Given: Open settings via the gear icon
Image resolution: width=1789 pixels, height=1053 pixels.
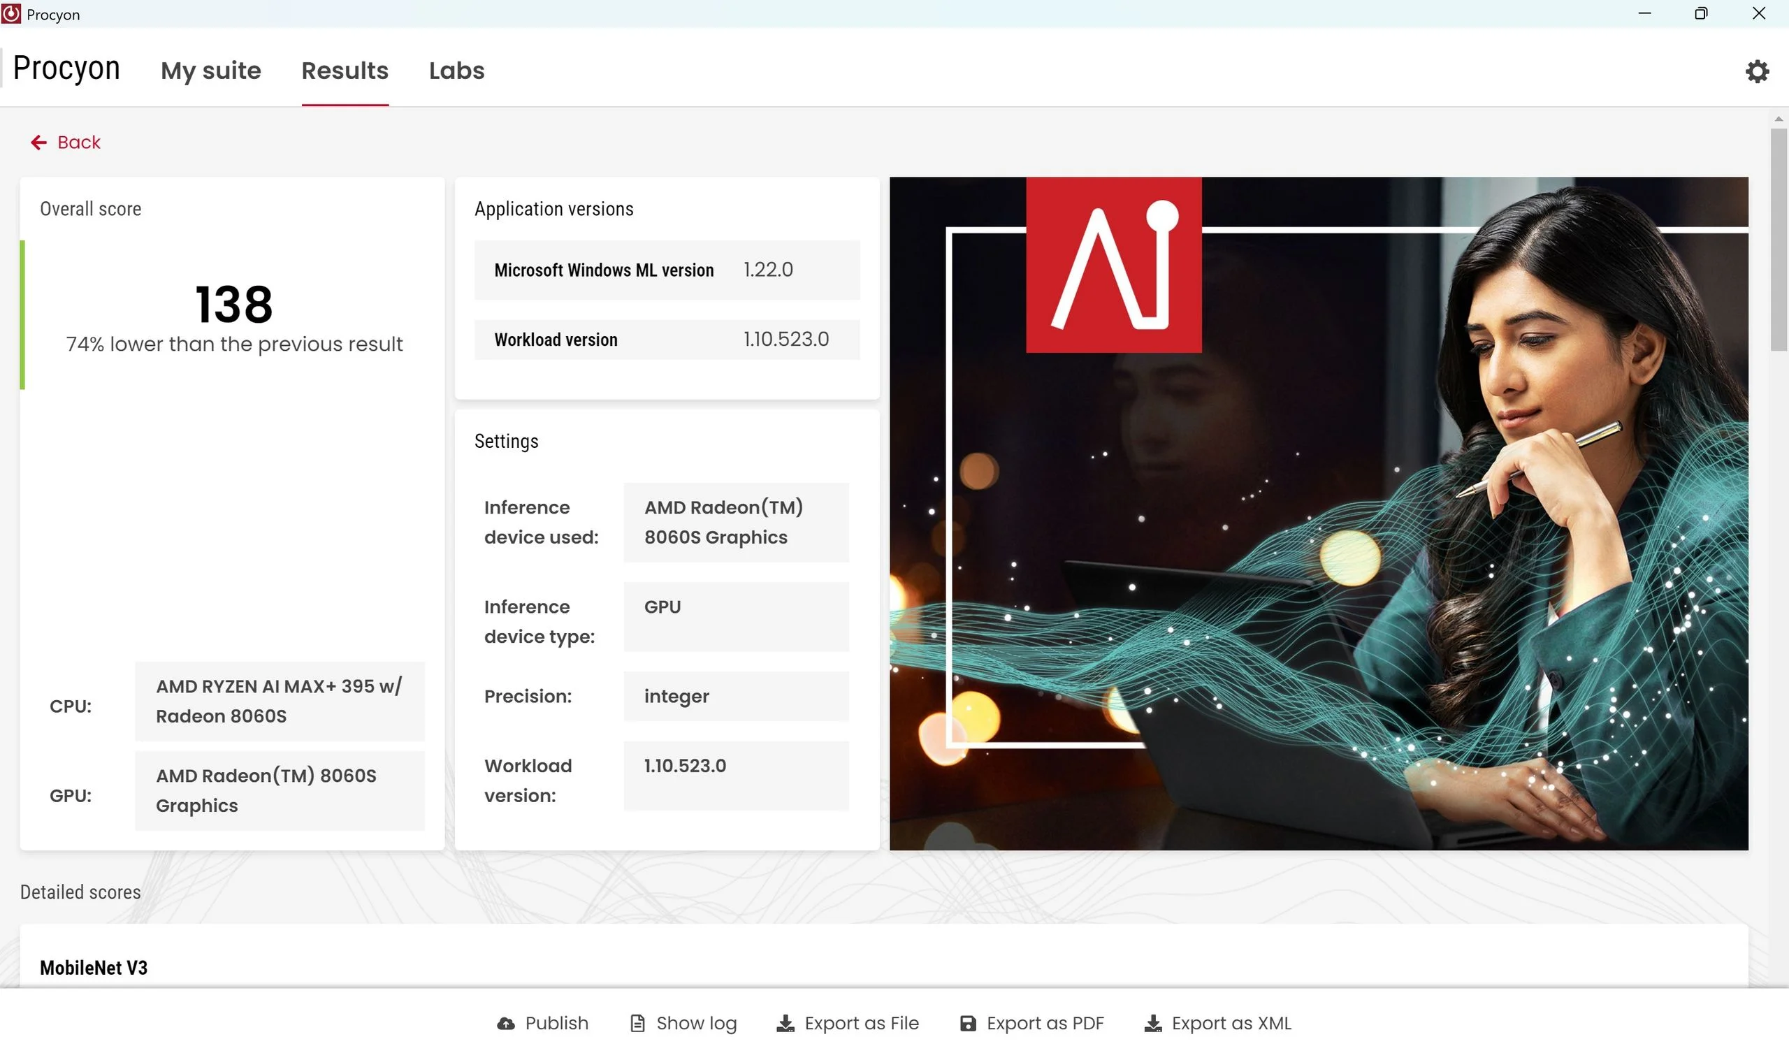Looking at the screenshot, I should click(x=1756, y=71).
